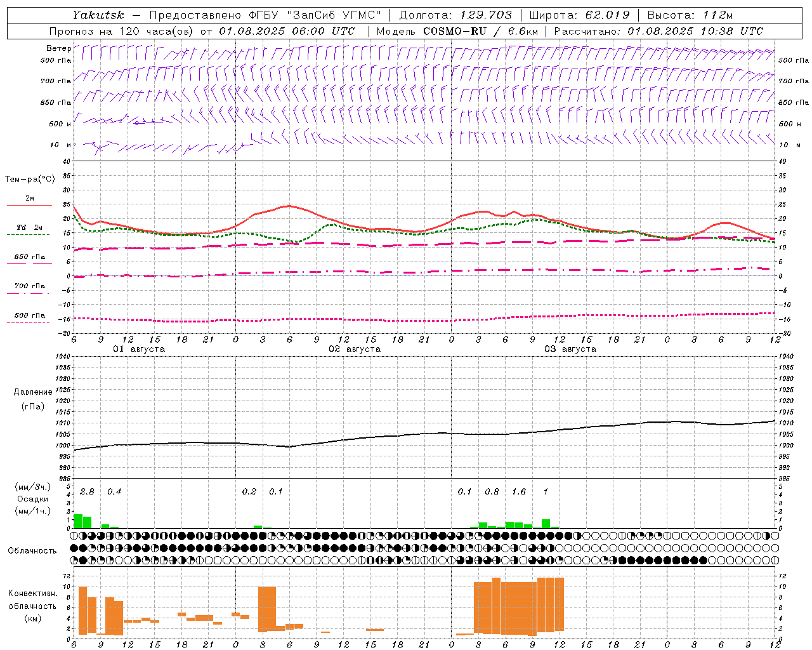Image resolution: width=812 pixels, height=650 pixels.
Task: Select the text Предоставлено ФГБУ "ЗапСиб УГМС"
Action: 265,15
